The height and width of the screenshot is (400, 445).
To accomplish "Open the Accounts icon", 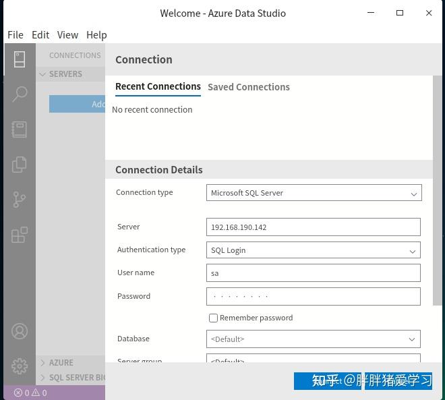I will tap(20, 331).
